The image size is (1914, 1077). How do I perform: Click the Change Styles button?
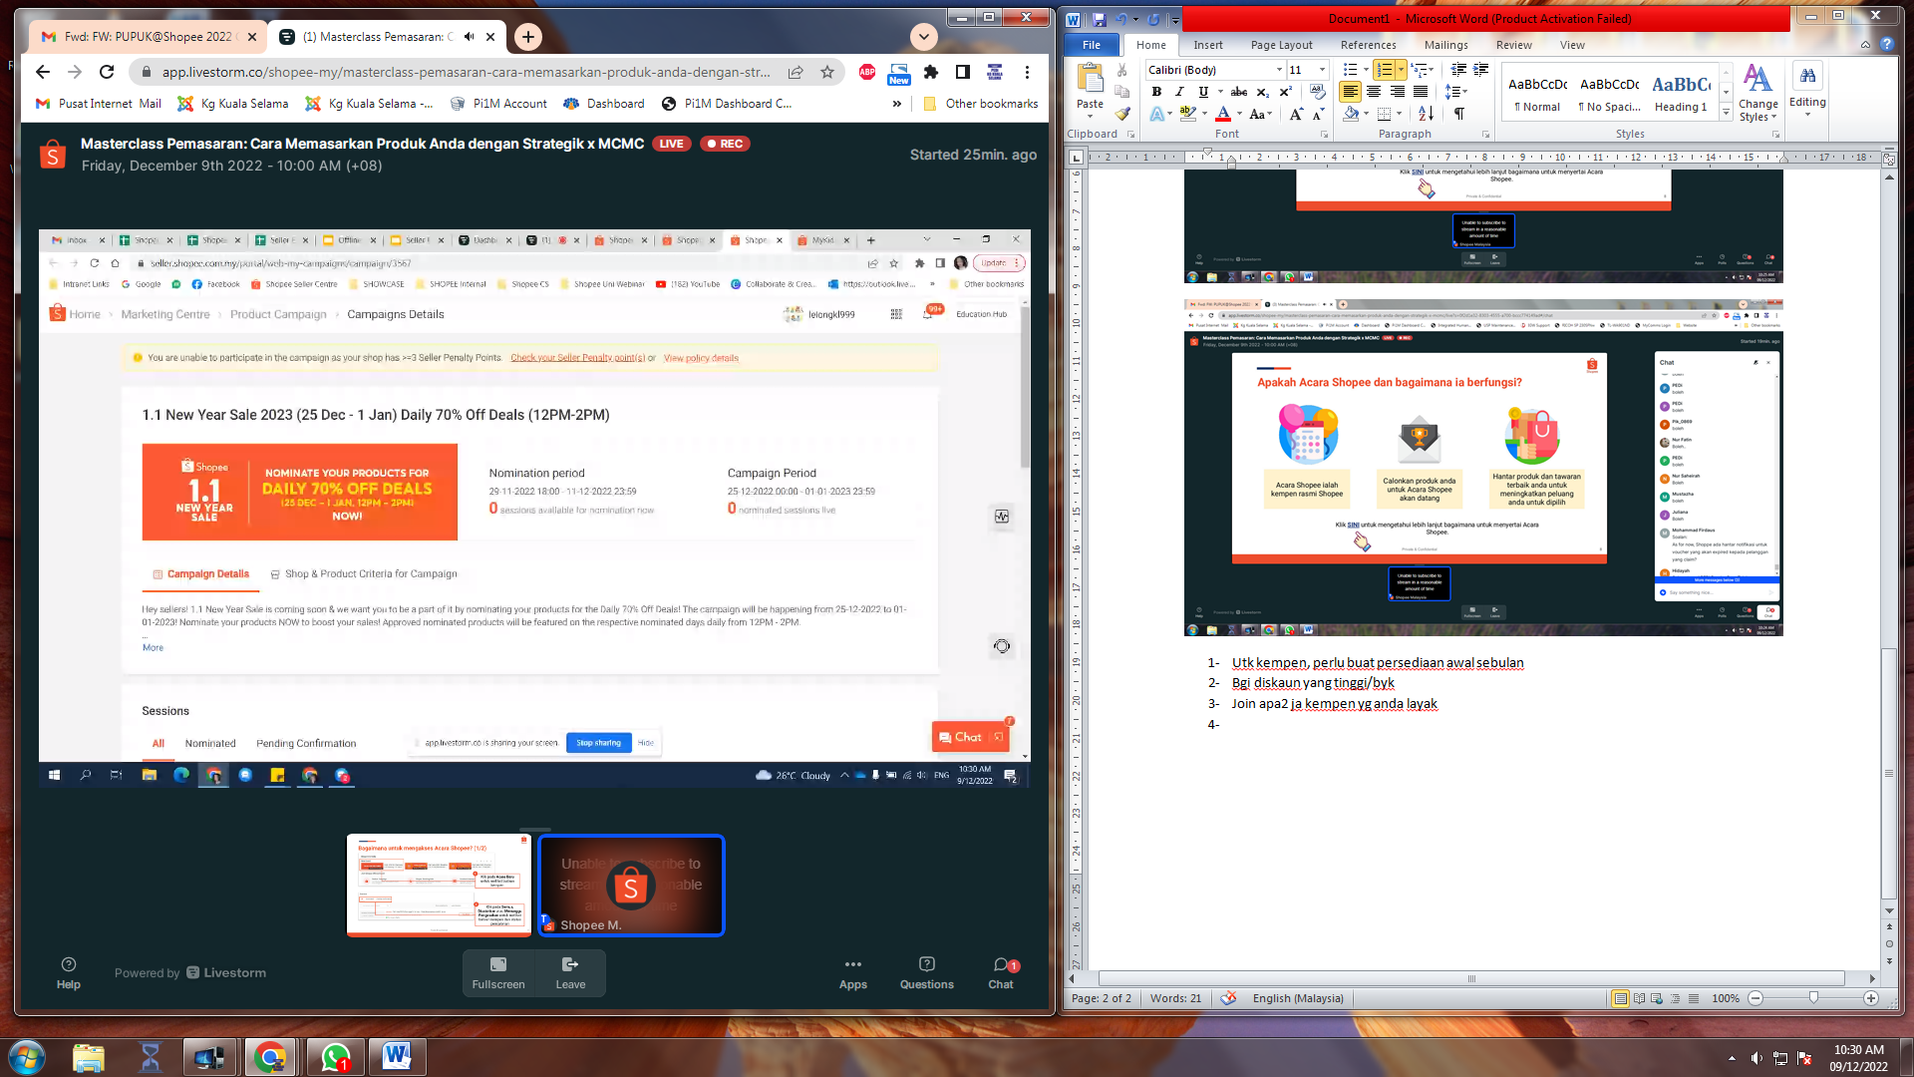click(1757, 94)
